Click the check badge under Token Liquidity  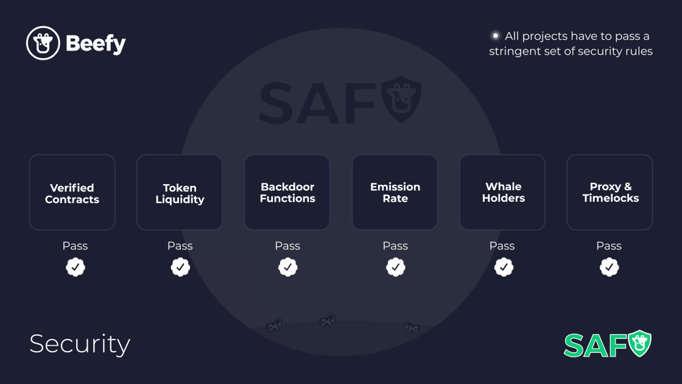pos(180,267)
